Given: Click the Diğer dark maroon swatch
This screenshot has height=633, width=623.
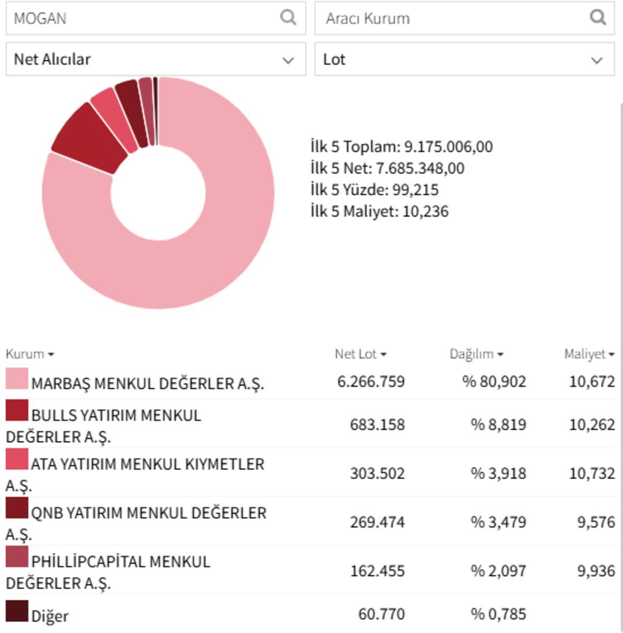Looking at the screenshot, I should [x=17, y=611].
